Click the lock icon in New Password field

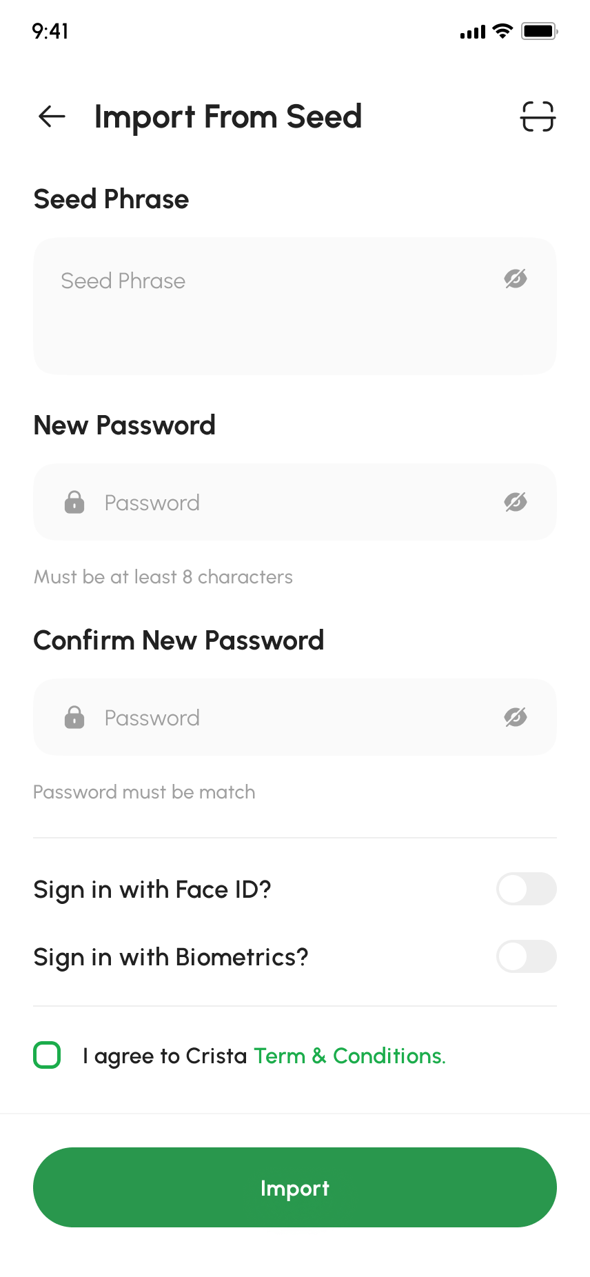74,503
